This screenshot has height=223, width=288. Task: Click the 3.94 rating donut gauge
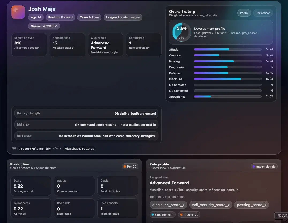181,33
